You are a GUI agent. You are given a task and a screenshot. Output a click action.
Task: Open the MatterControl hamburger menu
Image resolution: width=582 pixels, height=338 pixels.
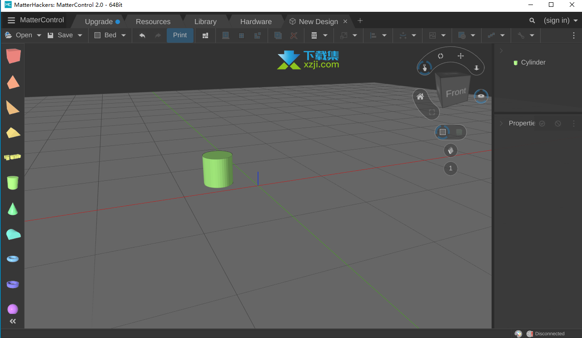coord(11,20)
